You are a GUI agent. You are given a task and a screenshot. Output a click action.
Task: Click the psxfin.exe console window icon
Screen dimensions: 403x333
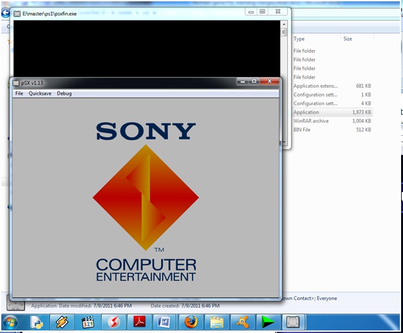[17, 13]
